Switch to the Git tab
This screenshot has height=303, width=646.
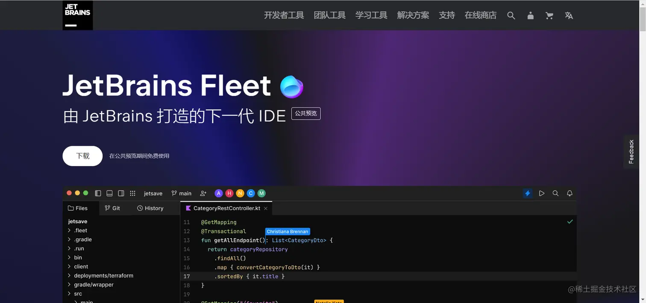[x=113, y=208]
